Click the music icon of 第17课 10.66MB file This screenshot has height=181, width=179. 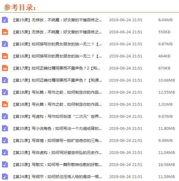5,80
